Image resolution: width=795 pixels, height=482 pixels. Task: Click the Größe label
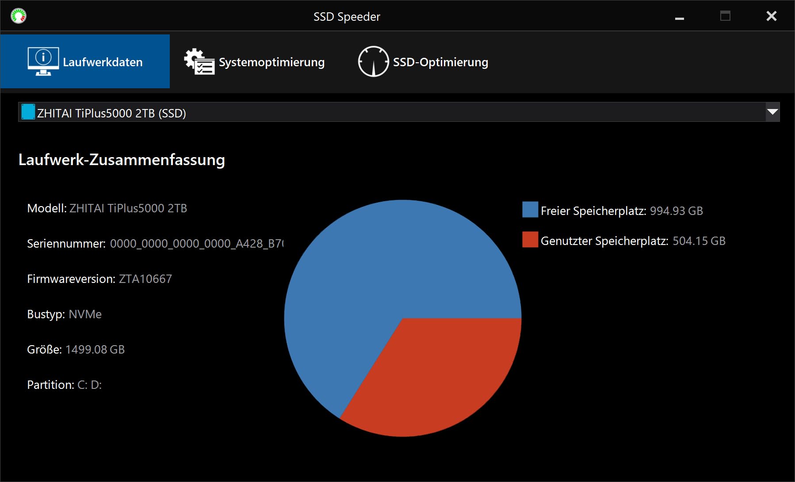coord(45,350)
